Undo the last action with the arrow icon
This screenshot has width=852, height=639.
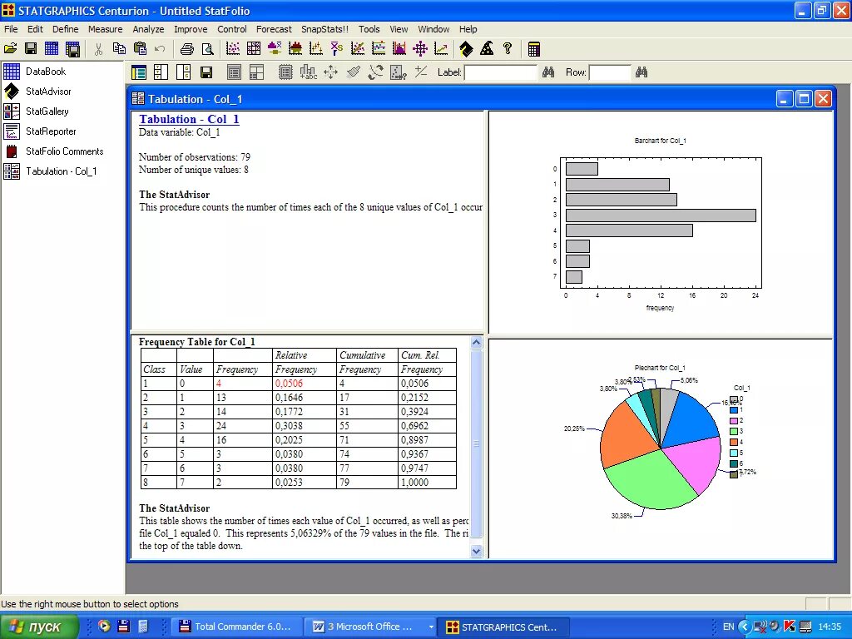pyautogui.click(x=160, y=49)
